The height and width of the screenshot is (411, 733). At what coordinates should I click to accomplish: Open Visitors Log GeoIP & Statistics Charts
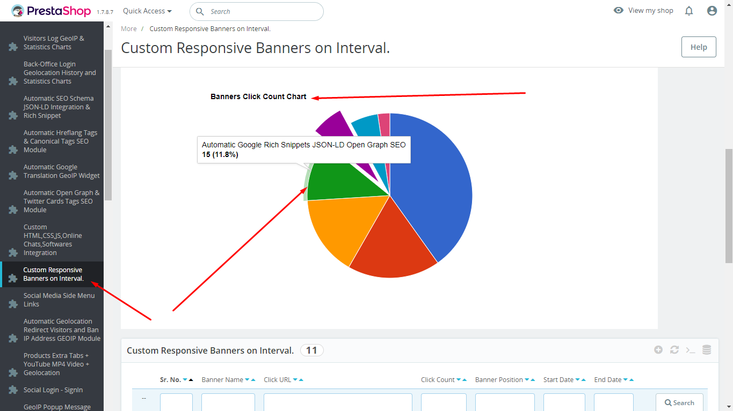[x=54, y=43]
